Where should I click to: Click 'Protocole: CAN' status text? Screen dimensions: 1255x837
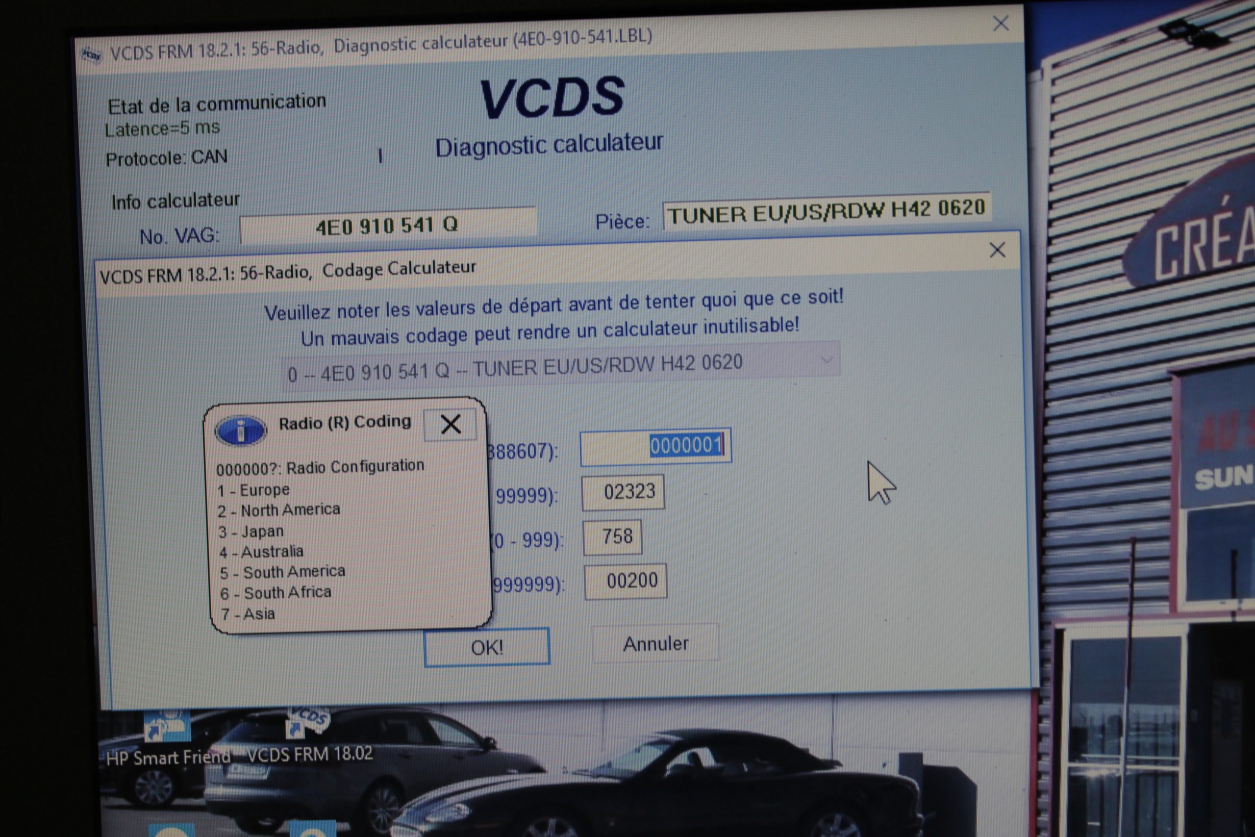[167, 158]
